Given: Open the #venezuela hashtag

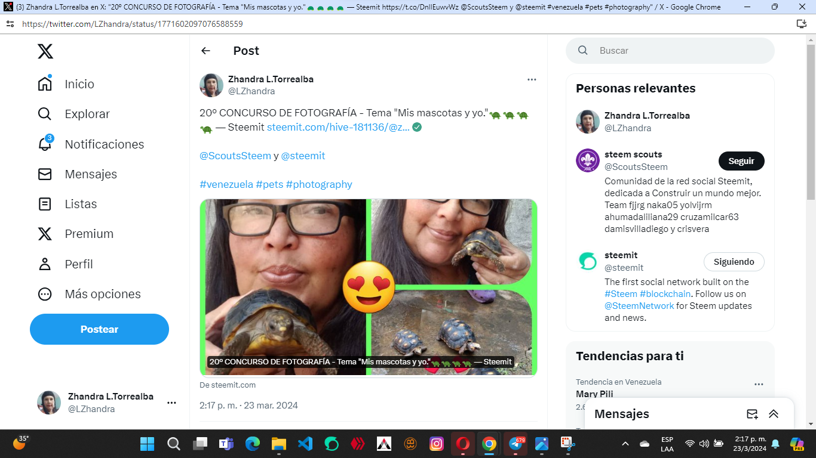Looking at the screenshot, I should click(x=226, y=184).
